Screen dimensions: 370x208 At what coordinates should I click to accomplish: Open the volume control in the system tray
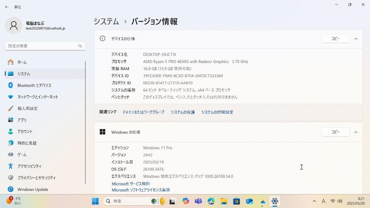(x=340, y=201)
